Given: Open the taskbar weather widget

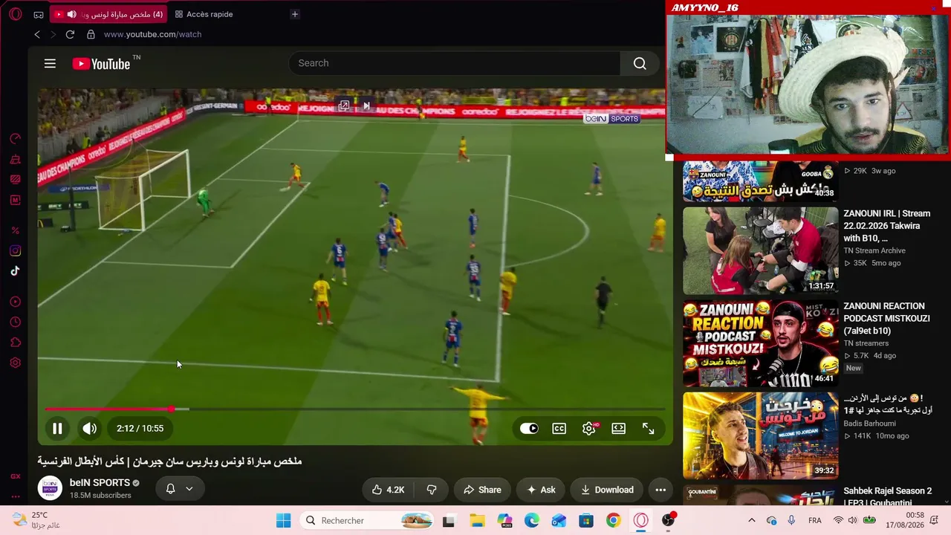Looking at the screenshot, I should 36,520.
